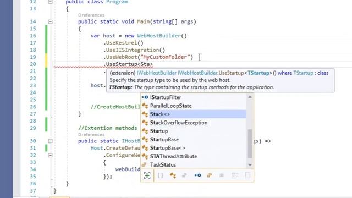Click the completion list scroll down arrow

pyautogui.click(x=250, y=165)
